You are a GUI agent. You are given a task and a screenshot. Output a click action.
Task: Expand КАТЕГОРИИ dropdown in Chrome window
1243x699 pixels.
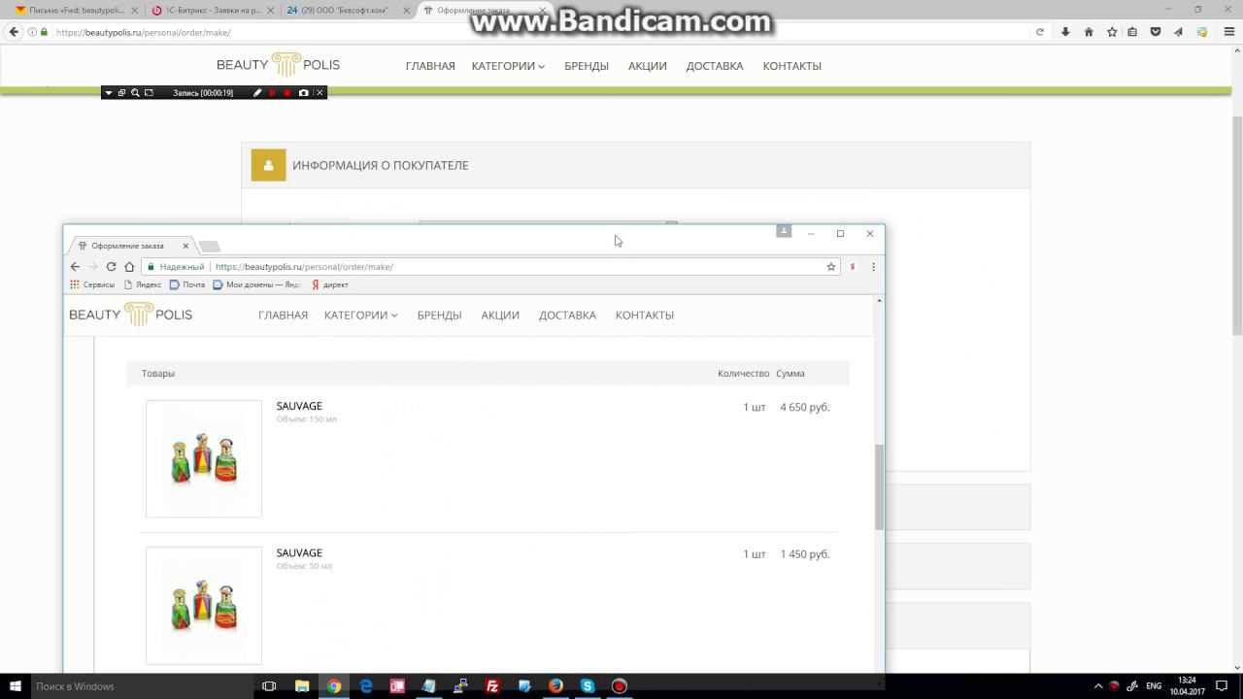361,316
